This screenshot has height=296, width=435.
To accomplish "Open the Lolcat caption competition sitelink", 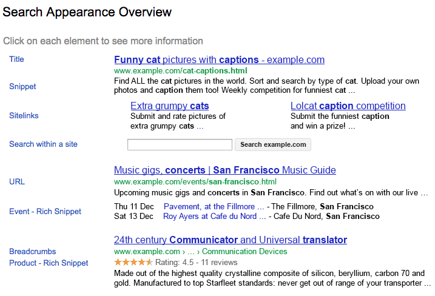I will [348, 106].
